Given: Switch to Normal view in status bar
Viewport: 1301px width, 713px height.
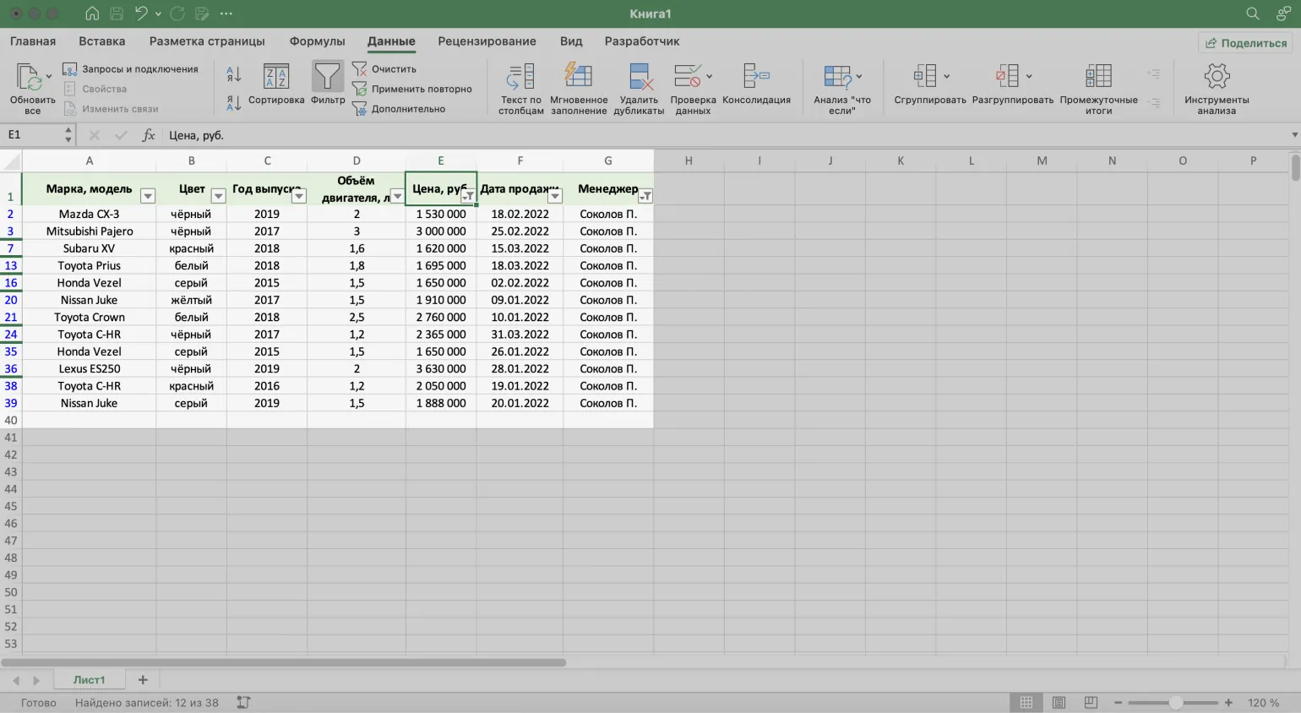Looking at the screenshot, I should click(x=1026, y=703).
